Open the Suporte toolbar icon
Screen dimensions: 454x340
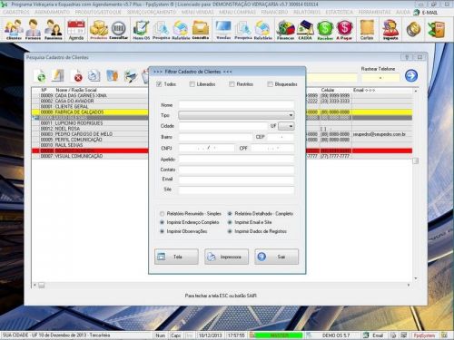coord(390,29)
